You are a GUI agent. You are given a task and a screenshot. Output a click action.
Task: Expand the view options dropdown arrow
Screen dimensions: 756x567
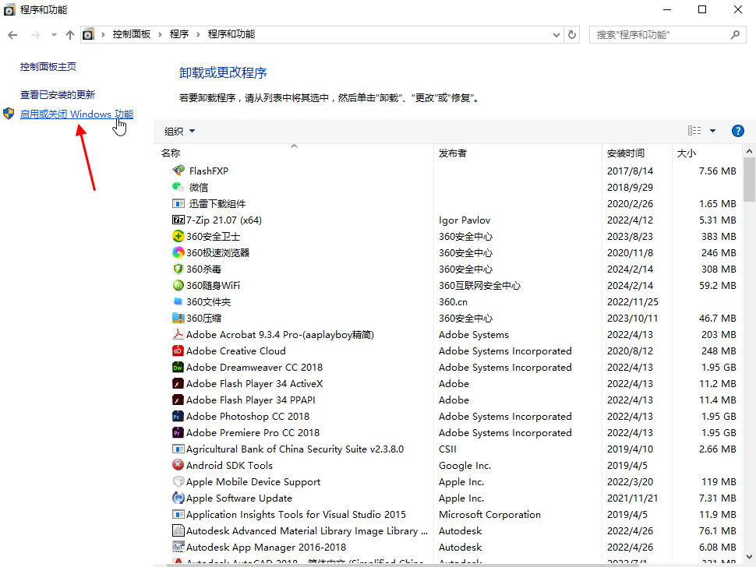tap(712, 132)
